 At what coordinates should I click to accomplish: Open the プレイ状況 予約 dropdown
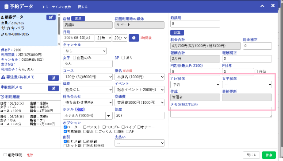(195, 84)
